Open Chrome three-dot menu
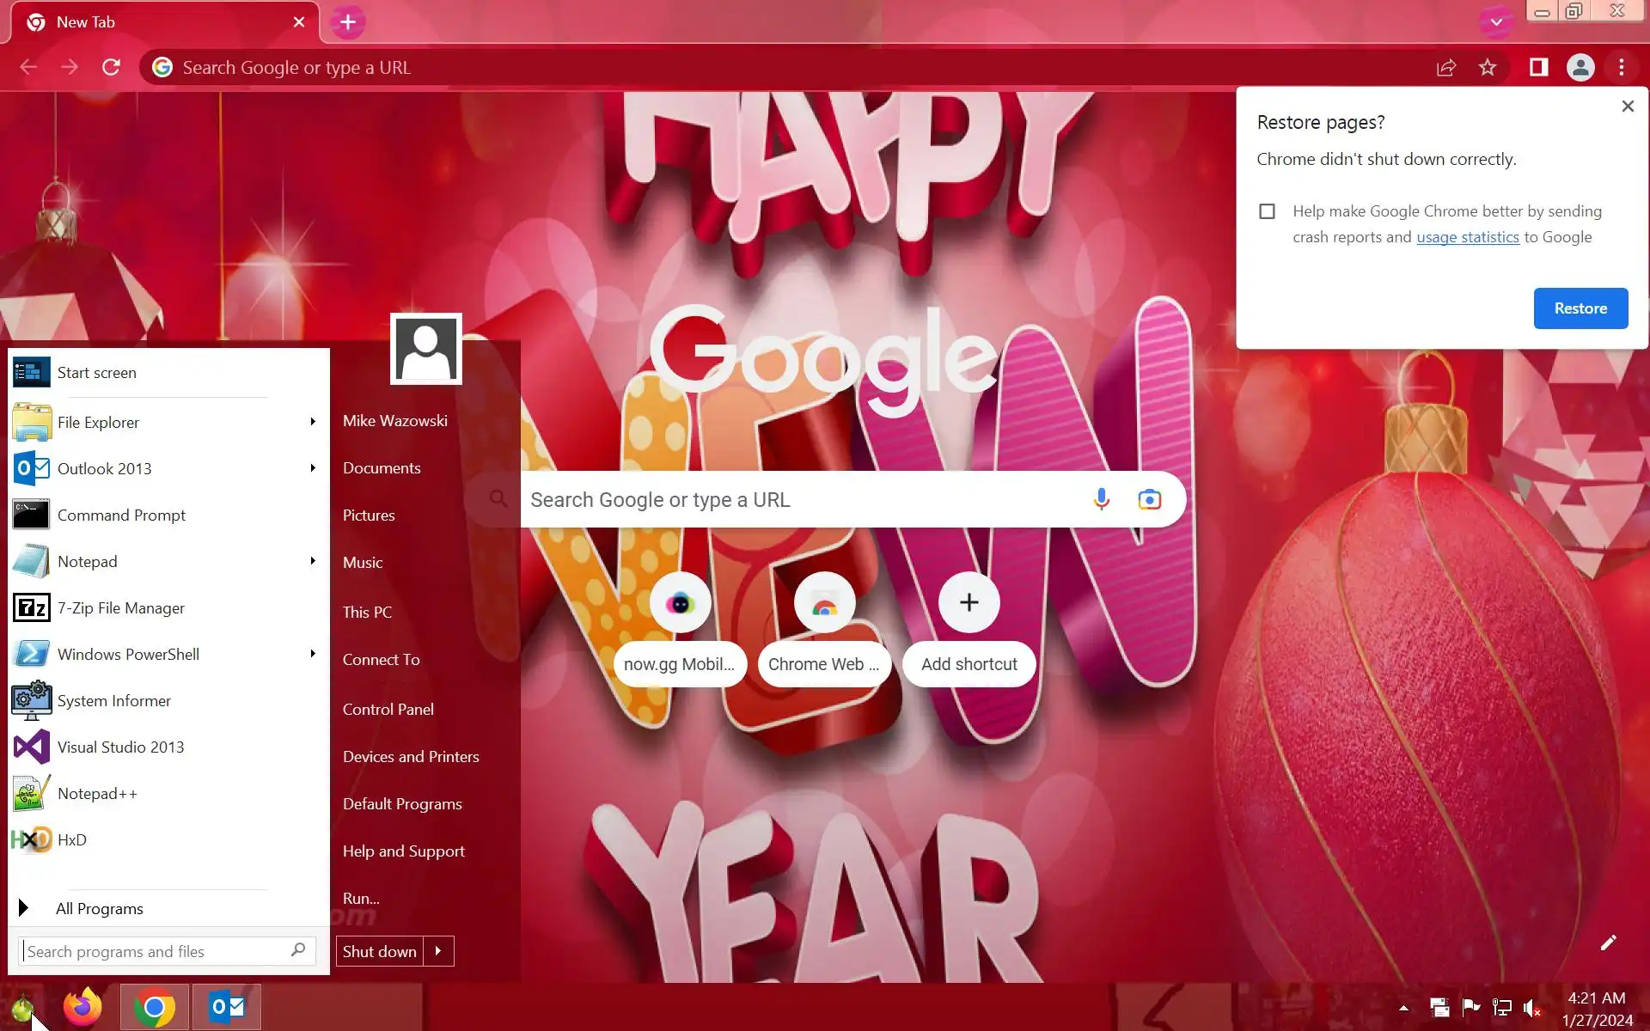This screenshot has height=1031, width=1650. coord(1621,67)
